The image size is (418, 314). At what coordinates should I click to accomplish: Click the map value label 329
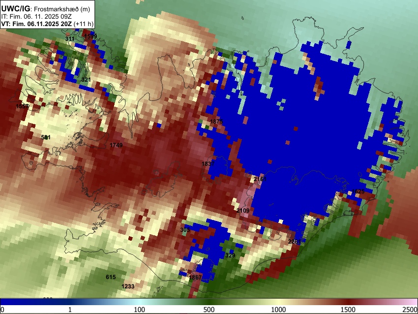point(230,255)
